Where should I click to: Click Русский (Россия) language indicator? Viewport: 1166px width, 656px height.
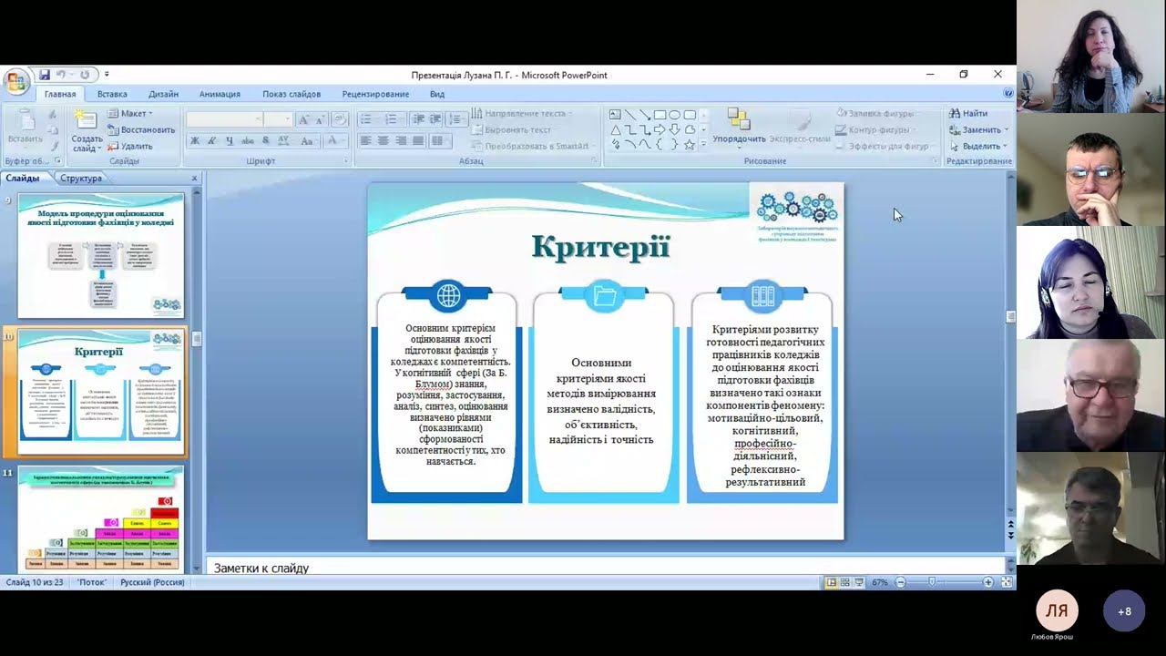point(152,582)
